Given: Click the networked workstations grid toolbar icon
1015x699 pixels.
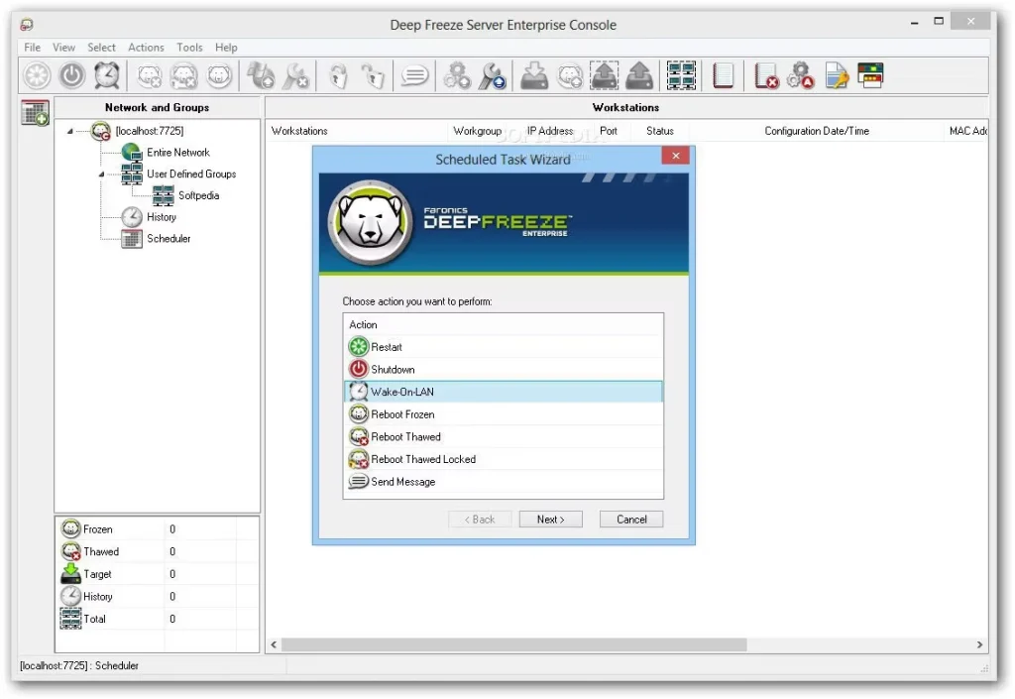Looking at the screenshot, I should click(x=681, y=75).
